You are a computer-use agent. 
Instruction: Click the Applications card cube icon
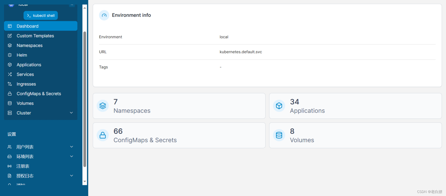pos(279,106)
